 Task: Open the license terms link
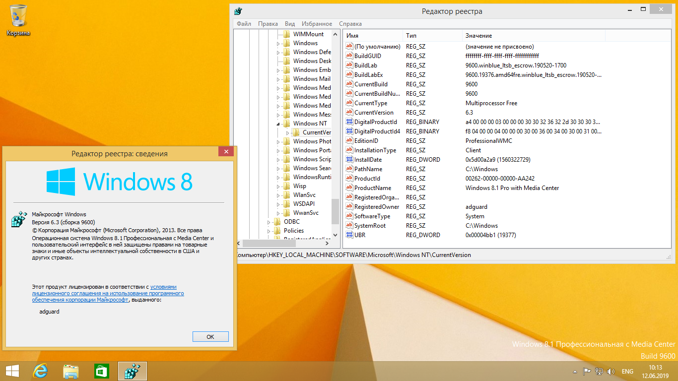(108, 293)
